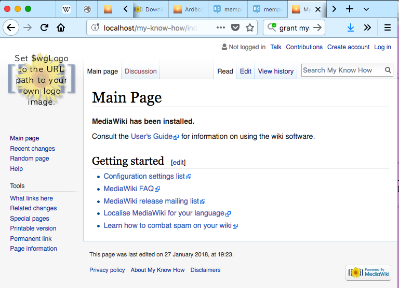
Task: Open Random page in sidebar
Action: click(30, 159)
